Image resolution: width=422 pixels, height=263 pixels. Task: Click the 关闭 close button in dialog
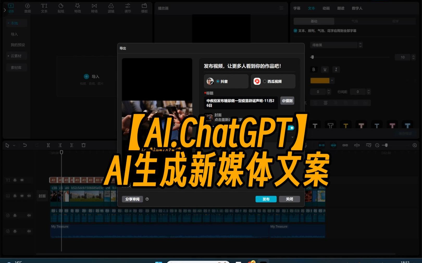(289, 199)
